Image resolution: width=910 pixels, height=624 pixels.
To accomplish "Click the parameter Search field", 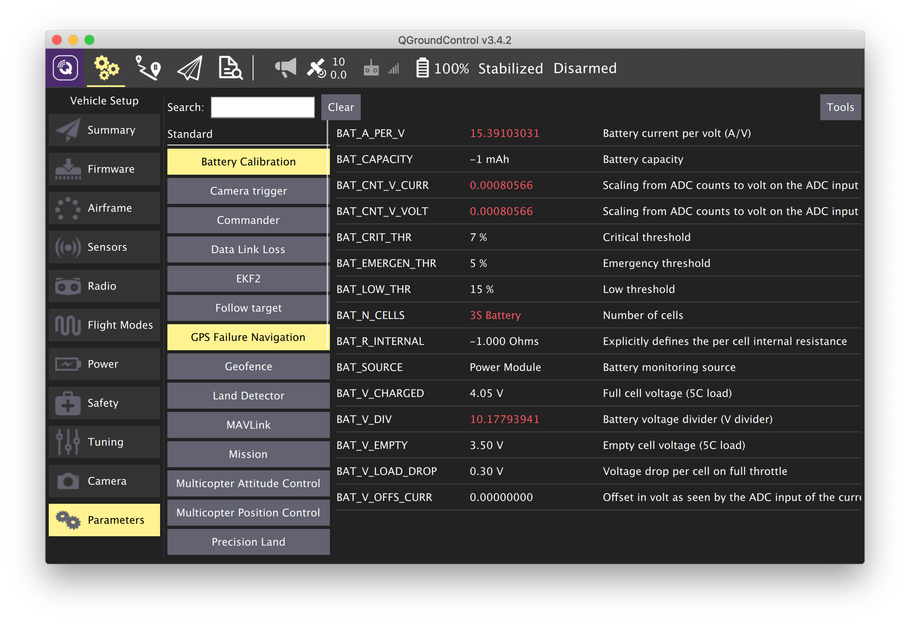I will click(263, 107).
